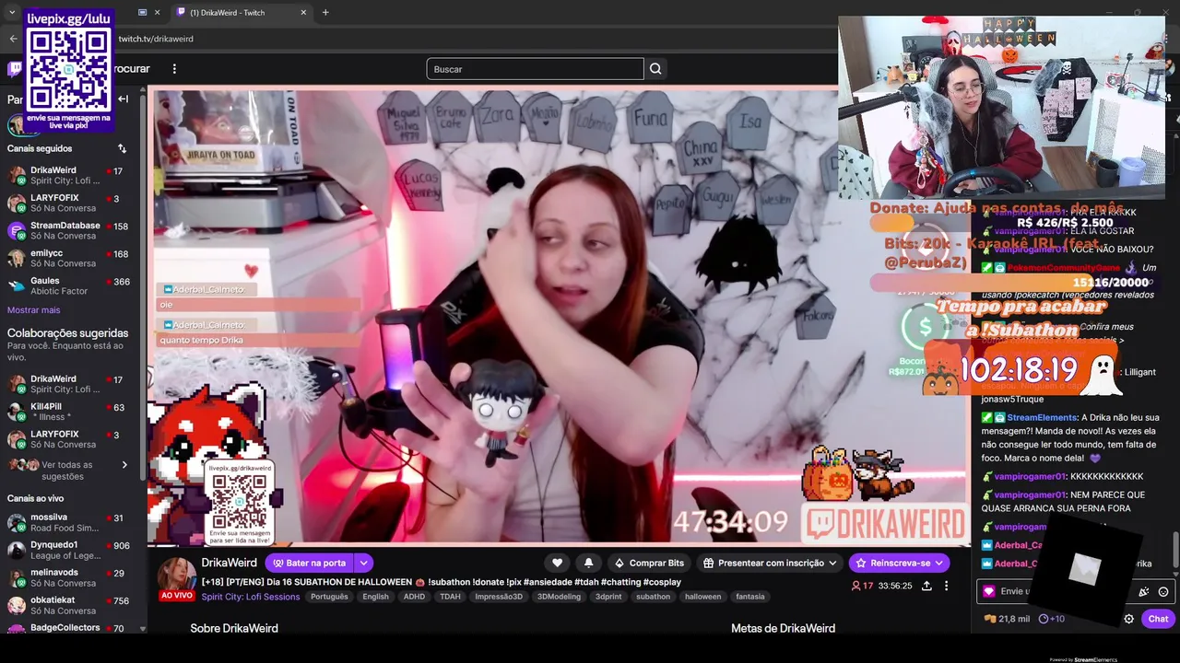Click the StreamElements username in chat
Screen dimensions: 1180x663
(x=1042, y=417)
